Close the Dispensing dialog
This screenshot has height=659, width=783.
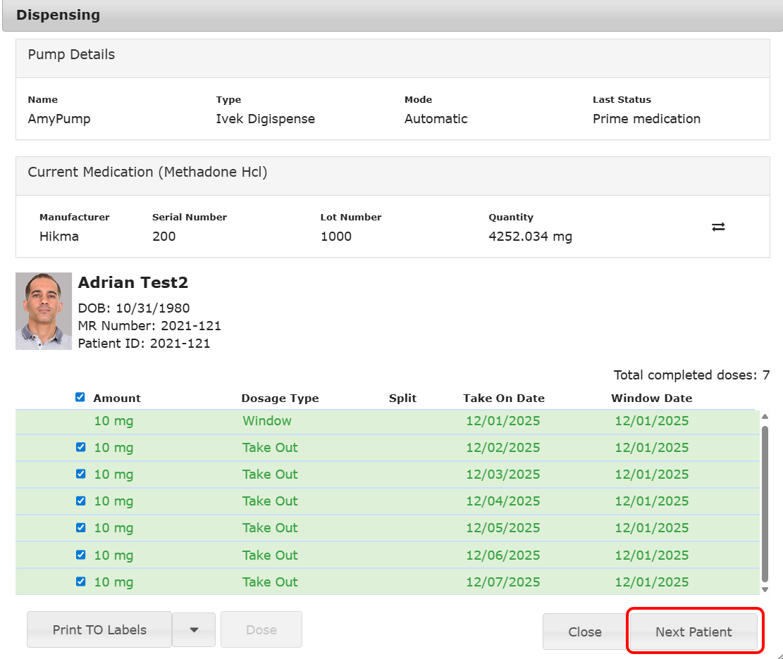(584, 632)
